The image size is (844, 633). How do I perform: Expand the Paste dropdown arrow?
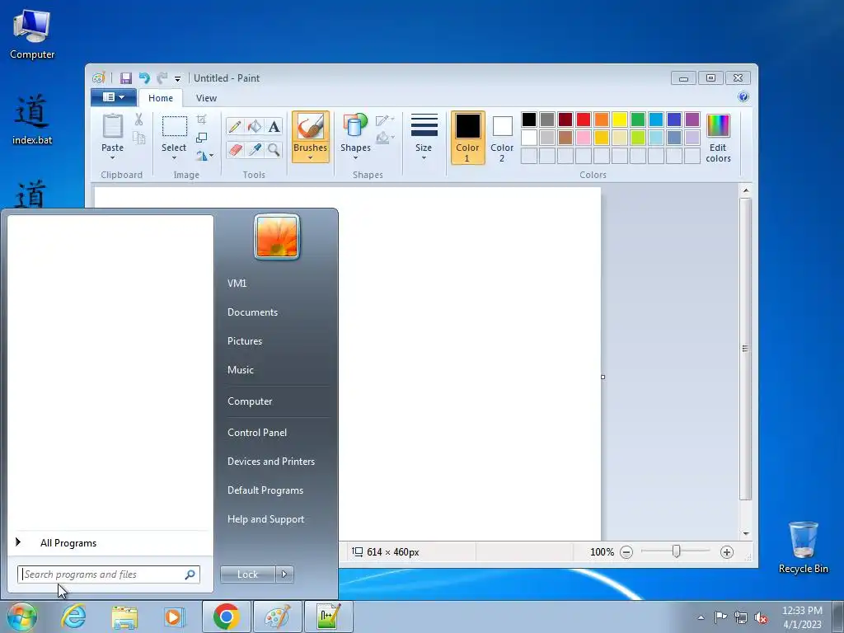112,157
